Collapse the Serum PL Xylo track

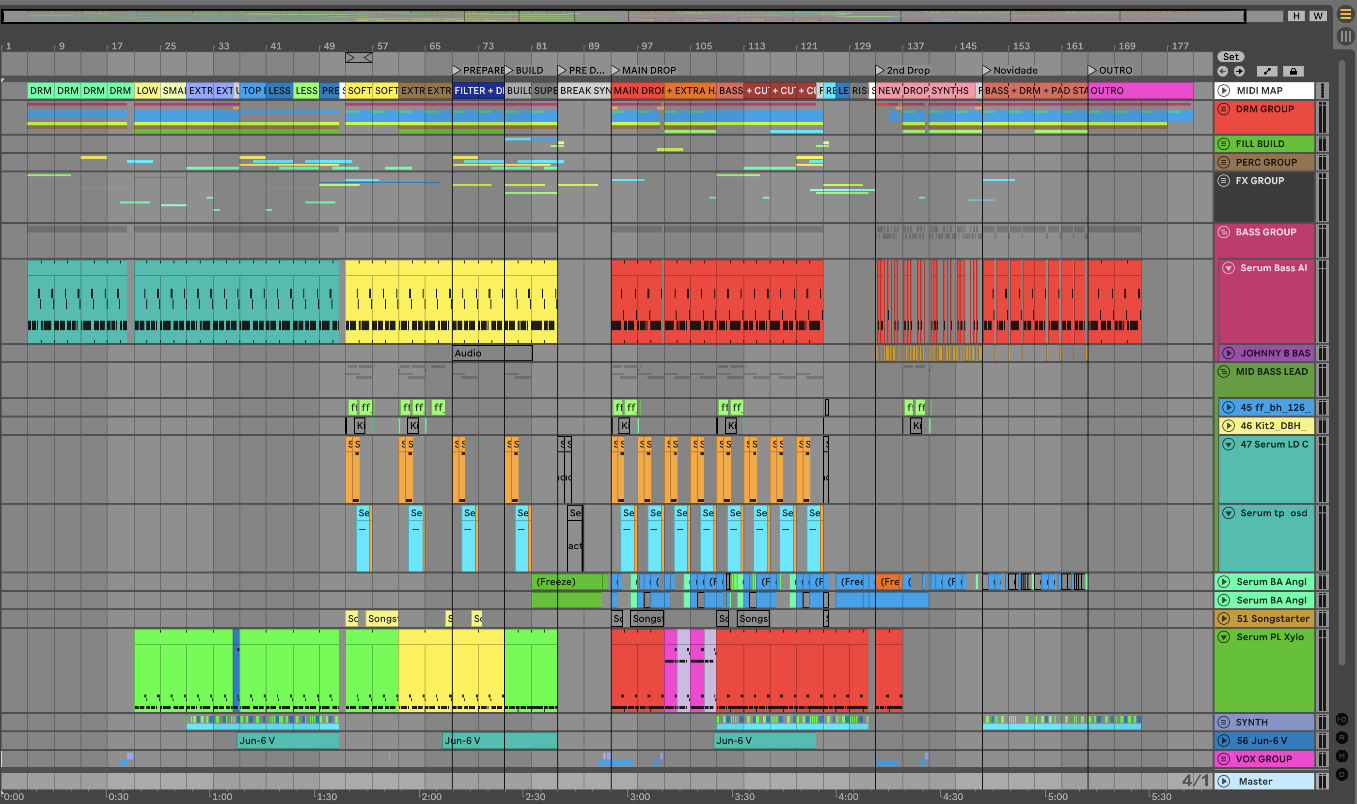click(1224, 636)
